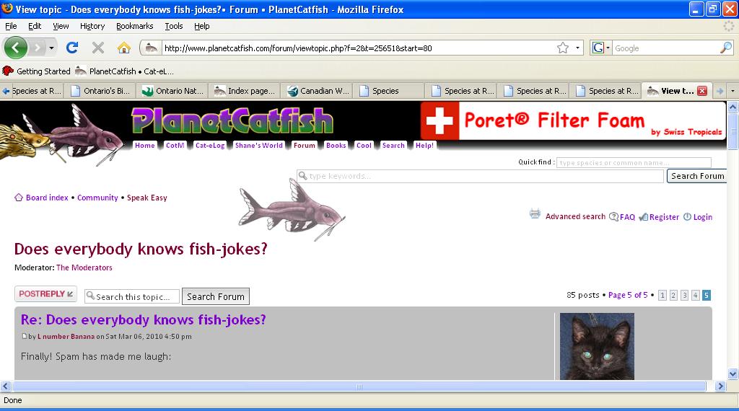Open the Help menu
Image resolution: width=739 pixels, height=411 pixels.
pos(202,26)
